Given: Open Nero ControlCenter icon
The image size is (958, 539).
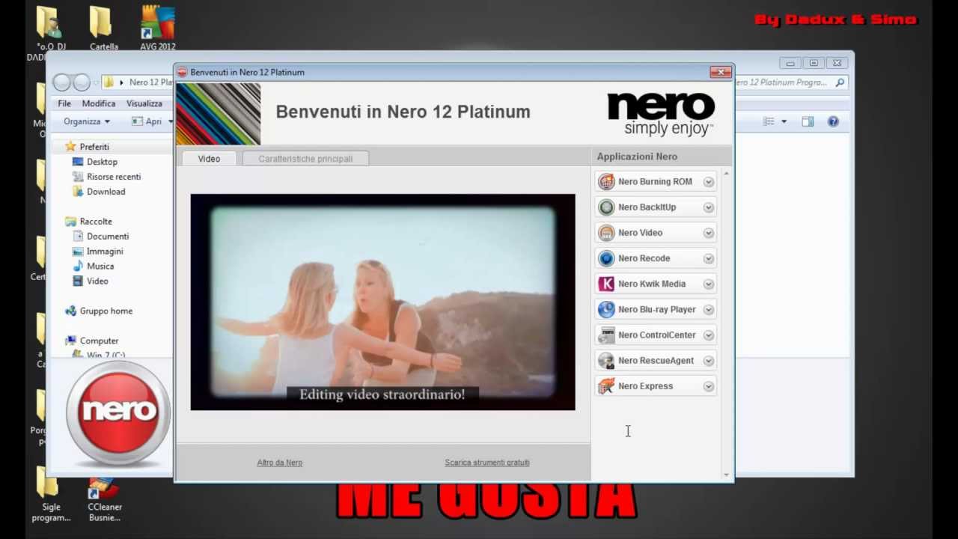Looking at the screenshot, I should 606,335.
